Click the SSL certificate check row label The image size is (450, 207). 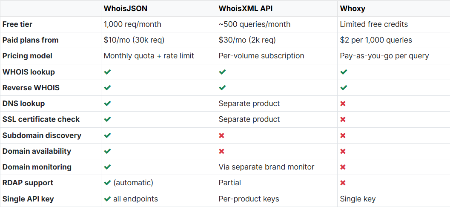tap(41, 119)
